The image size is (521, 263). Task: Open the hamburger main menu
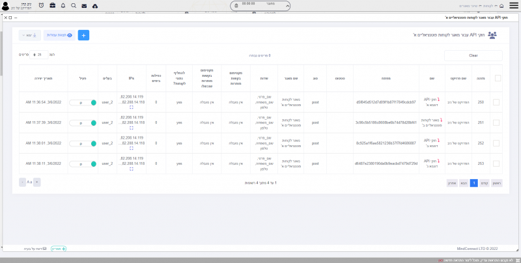pos(514,5)
